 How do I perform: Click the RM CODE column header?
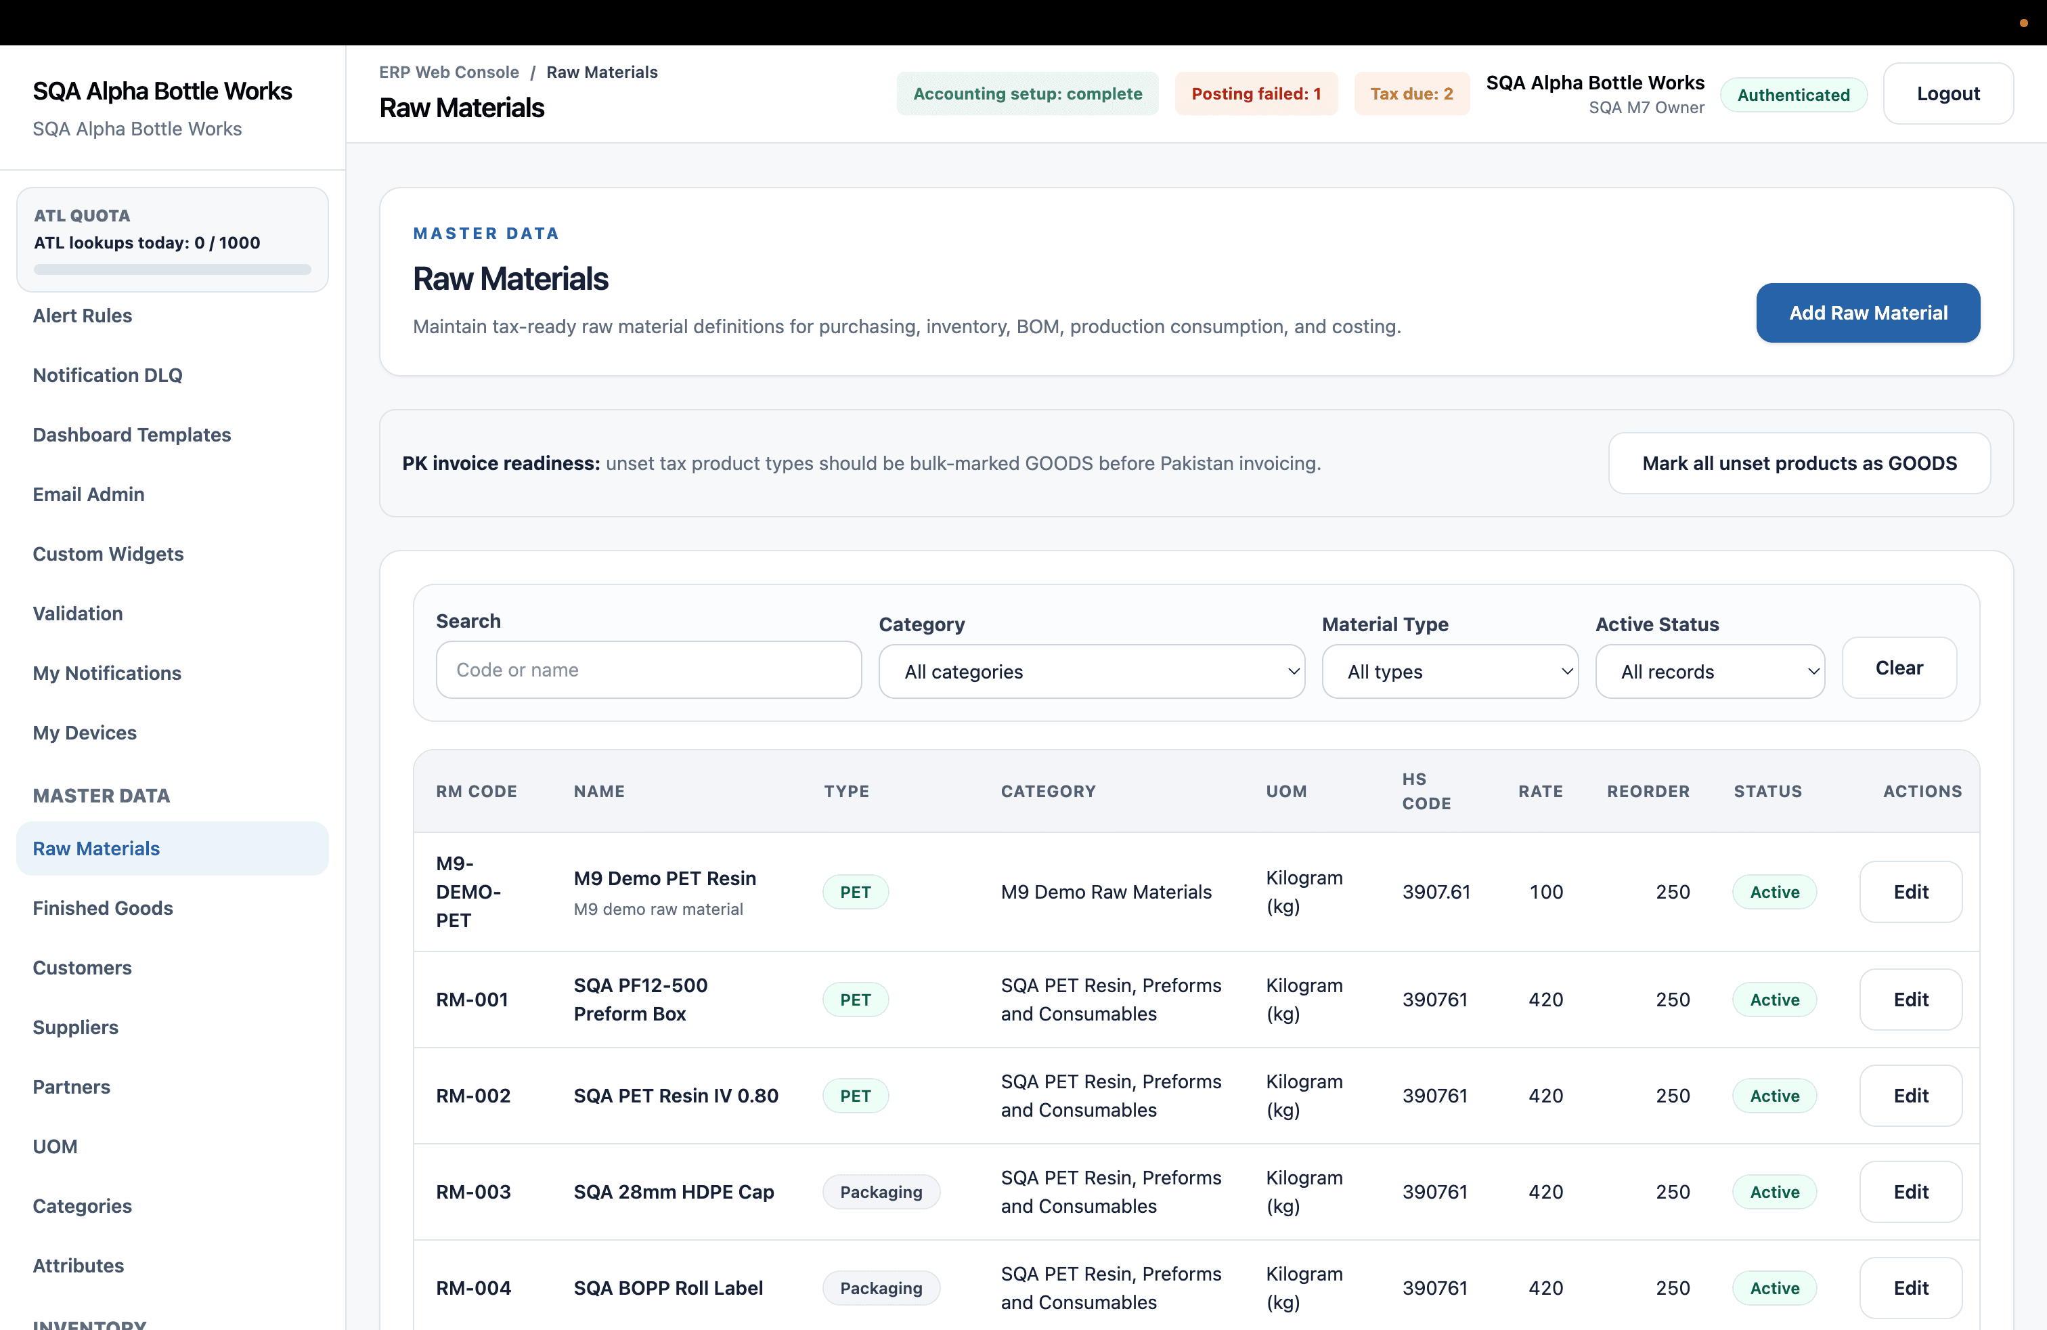point(477,792)
